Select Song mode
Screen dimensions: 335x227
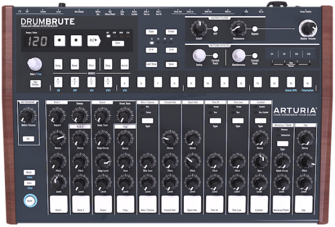(x=58, y=65)
